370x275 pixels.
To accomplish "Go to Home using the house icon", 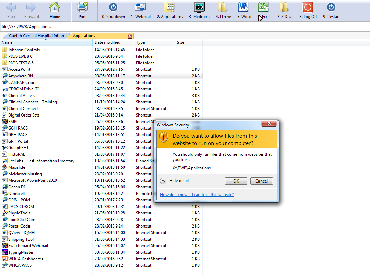I will point(55,7).
